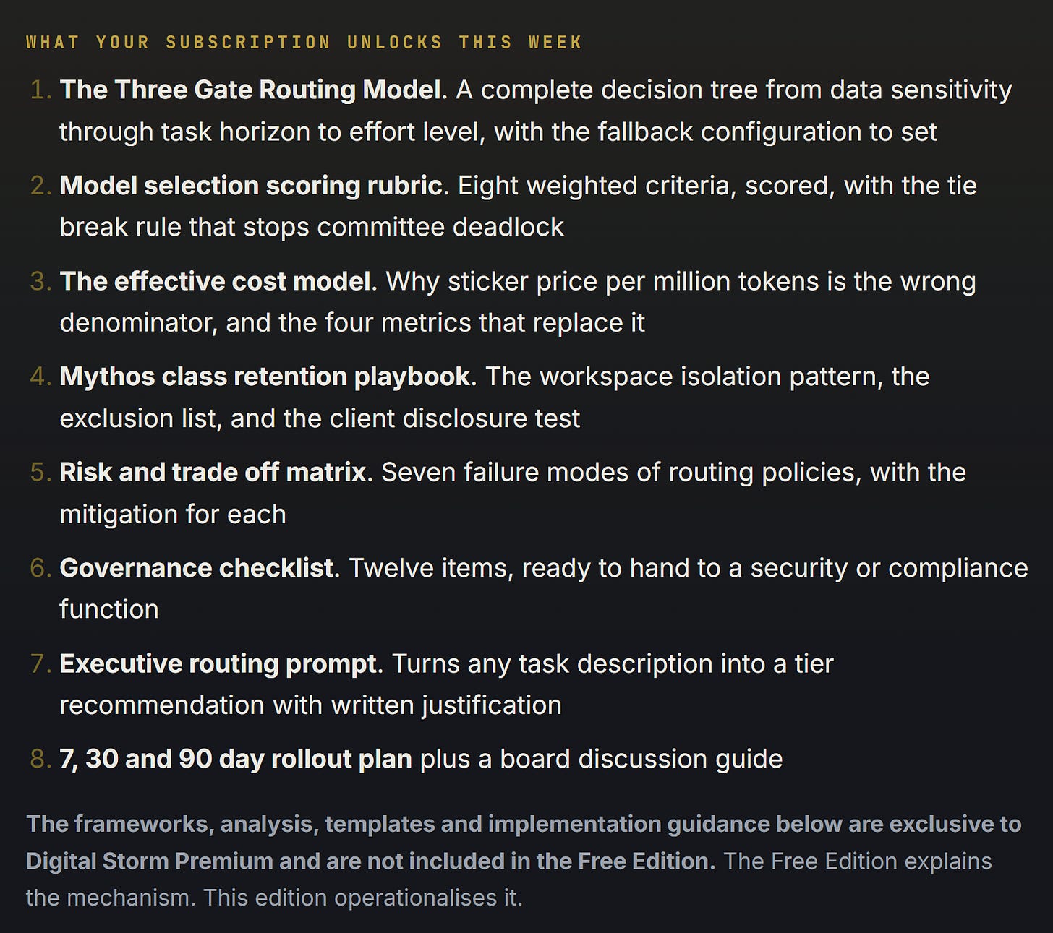Click 'Model selection scoring rubric' bold text
Viewport: 1053px width, 933px height.
click(254, 186)
